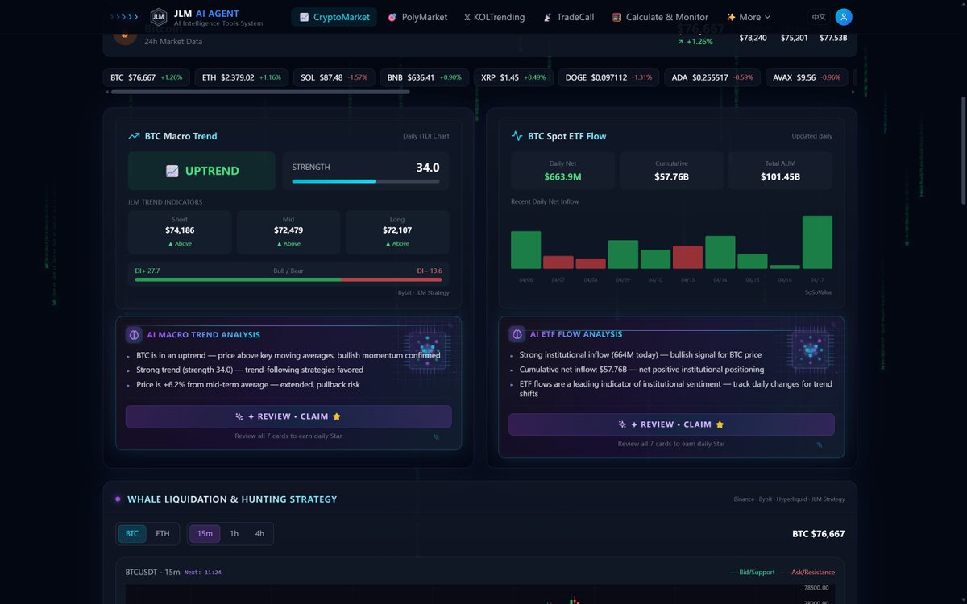Click the Bid/Support legend

[752, 573]
